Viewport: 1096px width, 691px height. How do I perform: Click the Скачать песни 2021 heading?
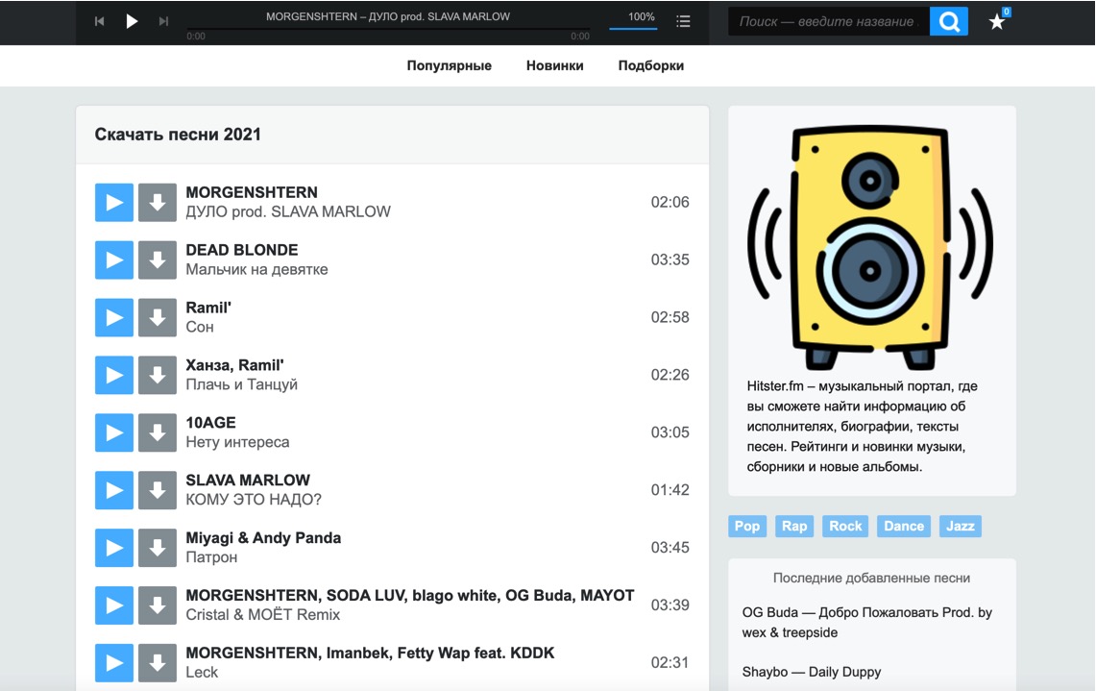(178, 135)
